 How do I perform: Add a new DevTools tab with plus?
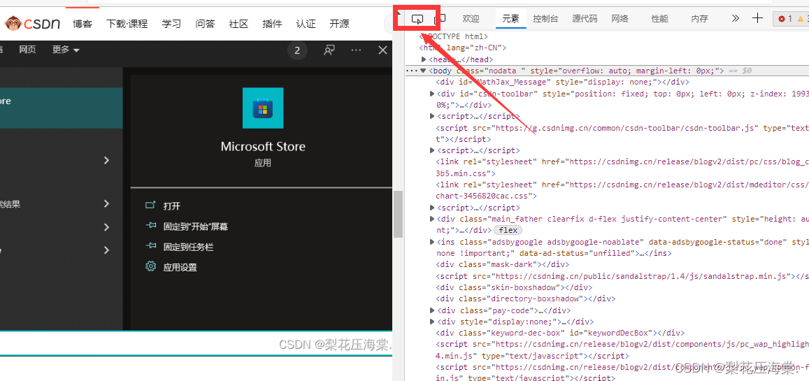[757, 19]
